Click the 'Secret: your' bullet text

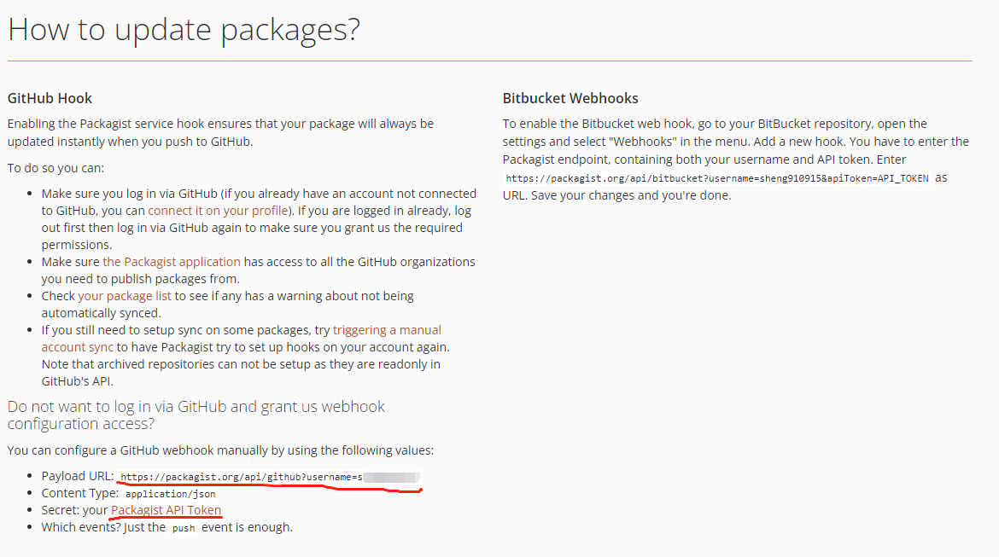click(x=74, y=510)
